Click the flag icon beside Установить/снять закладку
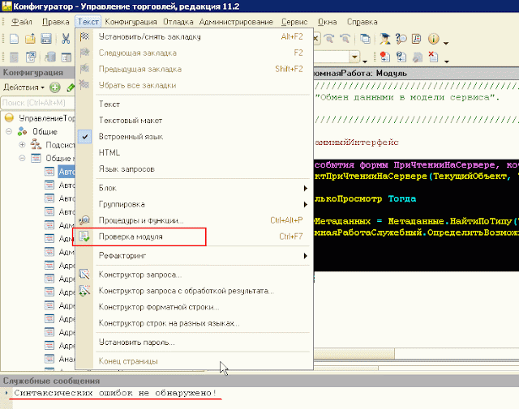The height and width of the screenshot is (409, 519). [x=84, y=36]
